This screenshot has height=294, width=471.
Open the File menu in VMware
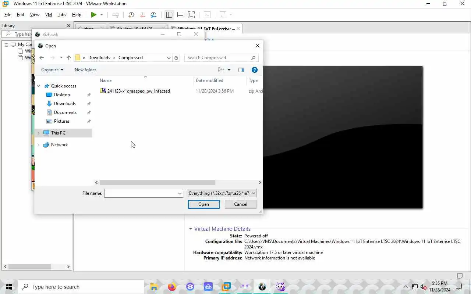[x=7, y=15]
